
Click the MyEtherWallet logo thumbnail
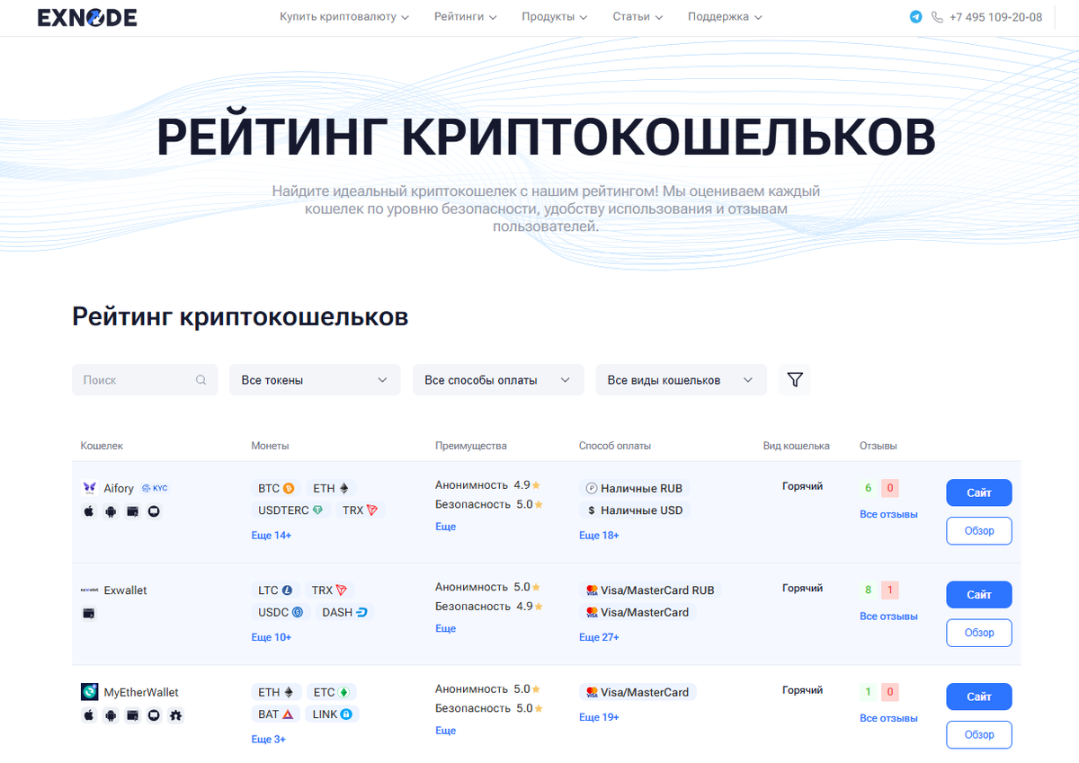click(90, 692)
